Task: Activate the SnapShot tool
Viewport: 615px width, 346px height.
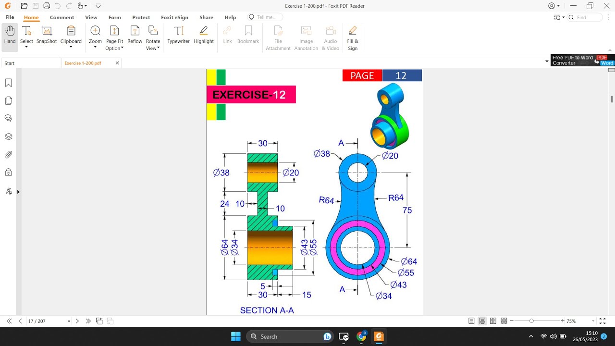Action: click(x=47, y=36)
